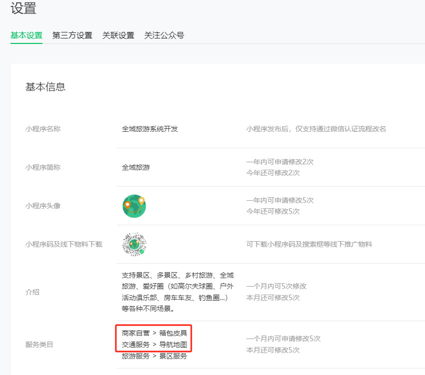The image size is (425, 375).
Task: Click the note 小程序发布后，仅支持通过微信认证流程改名
Action: pyautogui.click(x=316, y=129)
